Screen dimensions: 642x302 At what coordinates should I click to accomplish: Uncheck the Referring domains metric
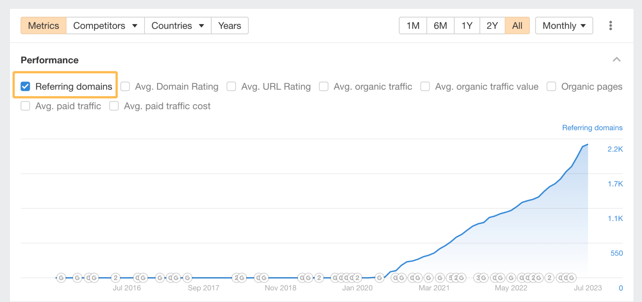click(x=25, y=86)
